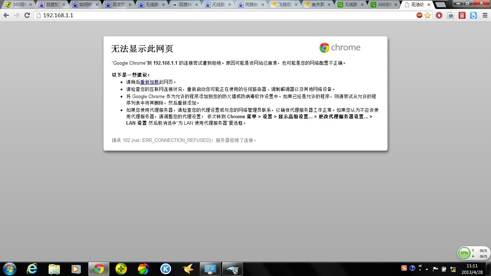Close the 用路由 tab
491x276 pixels.
[x=263, y=5]
